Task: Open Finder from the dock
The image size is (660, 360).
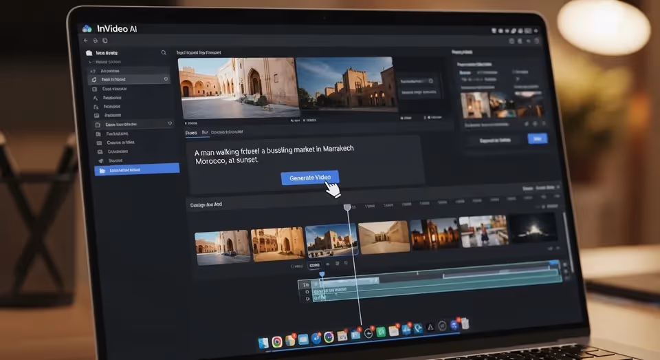Action: click(263, 343)
